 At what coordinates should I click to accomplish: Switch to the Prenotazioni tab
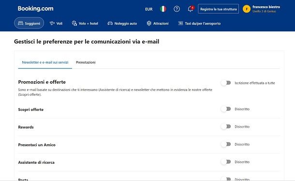click(86, 62)
